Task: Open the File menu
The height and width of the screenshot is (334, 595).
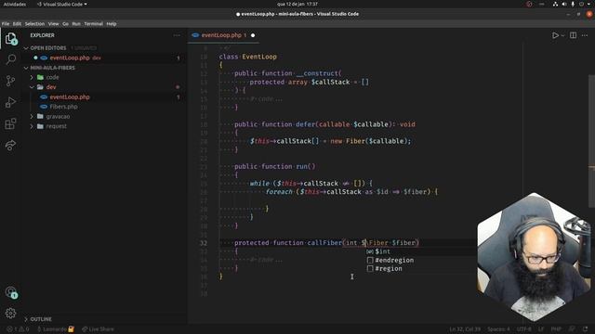Action: 6,24
